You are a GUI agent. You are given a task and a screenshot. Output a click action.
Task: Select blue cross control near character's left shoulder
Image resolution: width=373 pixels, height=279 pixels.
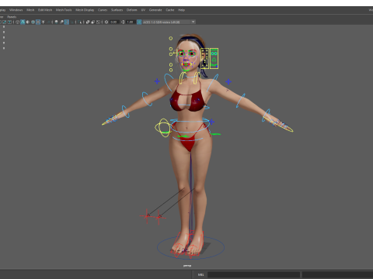[228, 81]
